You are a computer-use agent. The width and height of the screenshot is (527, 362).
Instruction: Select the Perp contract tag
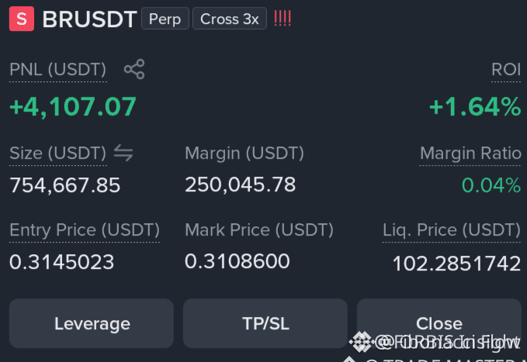pyautogui.click(x=165, y=19)
